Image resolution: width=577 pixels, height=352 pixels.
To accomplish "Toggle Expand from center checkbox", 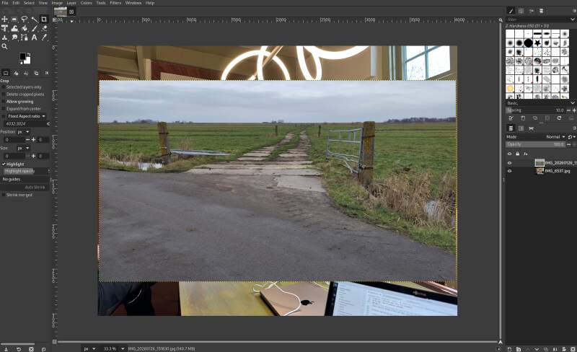I will pos(4,109).
